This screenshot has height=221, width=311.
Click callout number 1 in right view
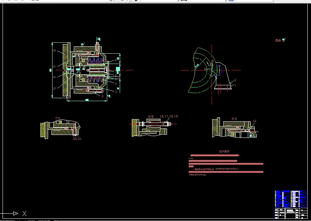tap(235, 85)
